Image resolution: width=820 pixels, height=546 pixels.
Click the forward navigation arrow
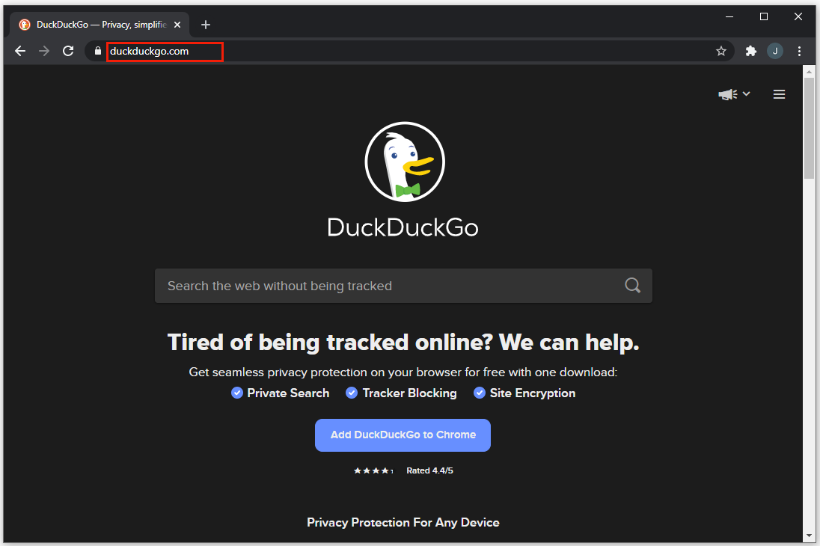pos(44,51)
